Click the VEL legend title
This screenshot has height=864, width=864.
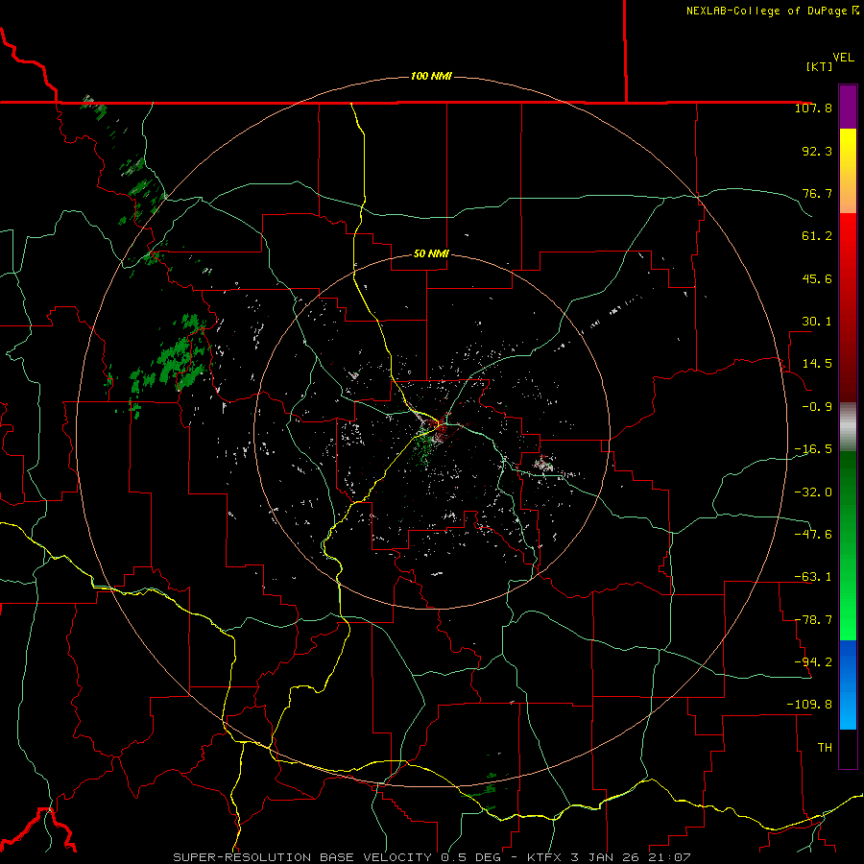[x=844, y=58]
